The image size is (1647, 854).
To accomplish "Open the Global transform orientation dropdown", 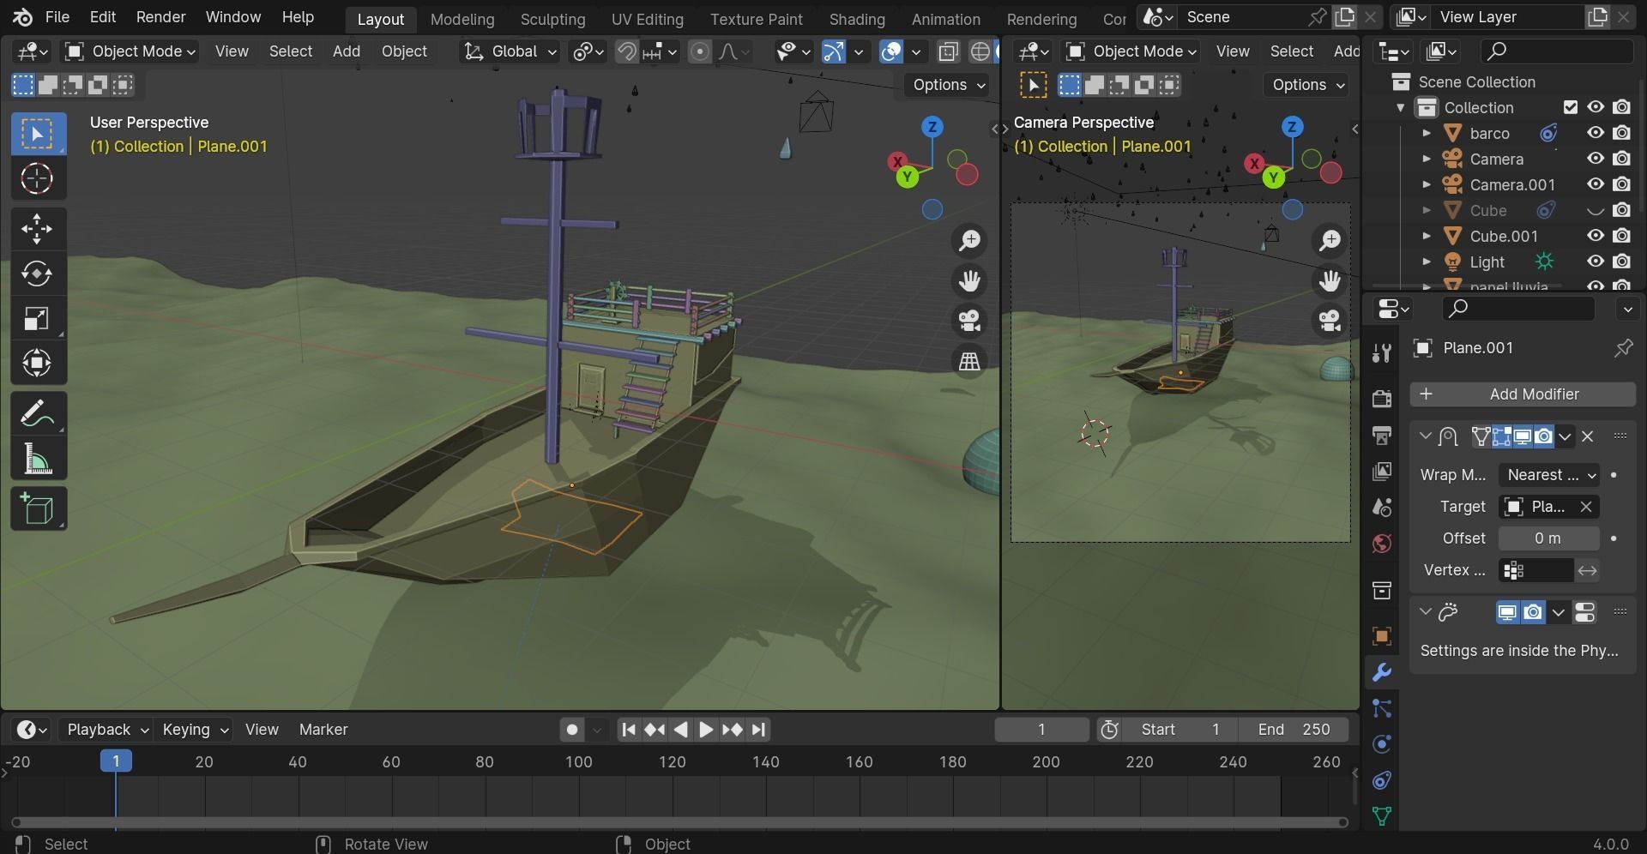I will (510, 51).
